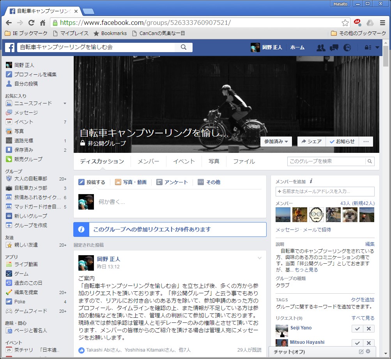Open friend requests icon in header
This screenshot has width=391, height=359.
(321, 47)
